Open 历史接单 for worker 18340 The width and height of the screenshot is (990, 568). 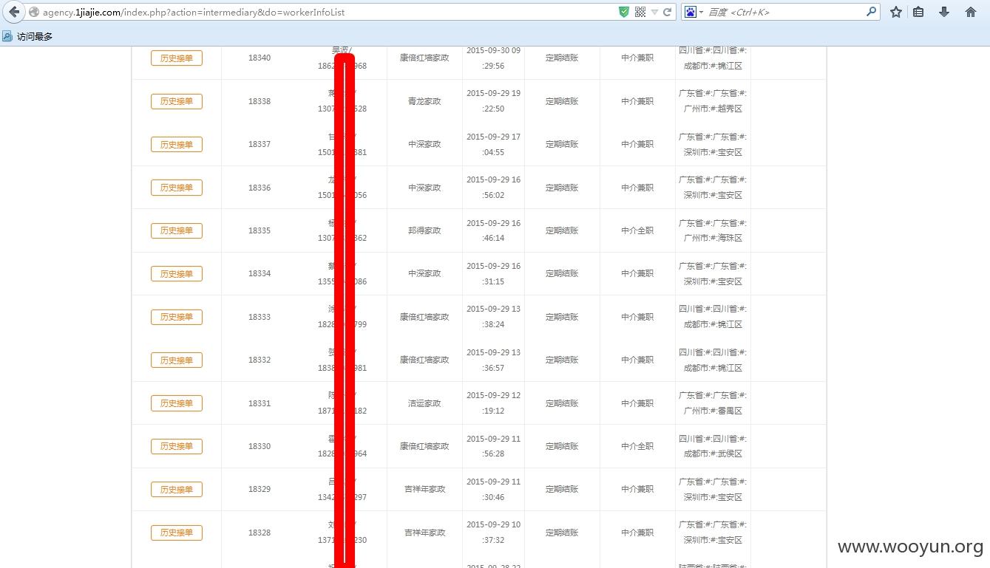(x=177, y=58)
